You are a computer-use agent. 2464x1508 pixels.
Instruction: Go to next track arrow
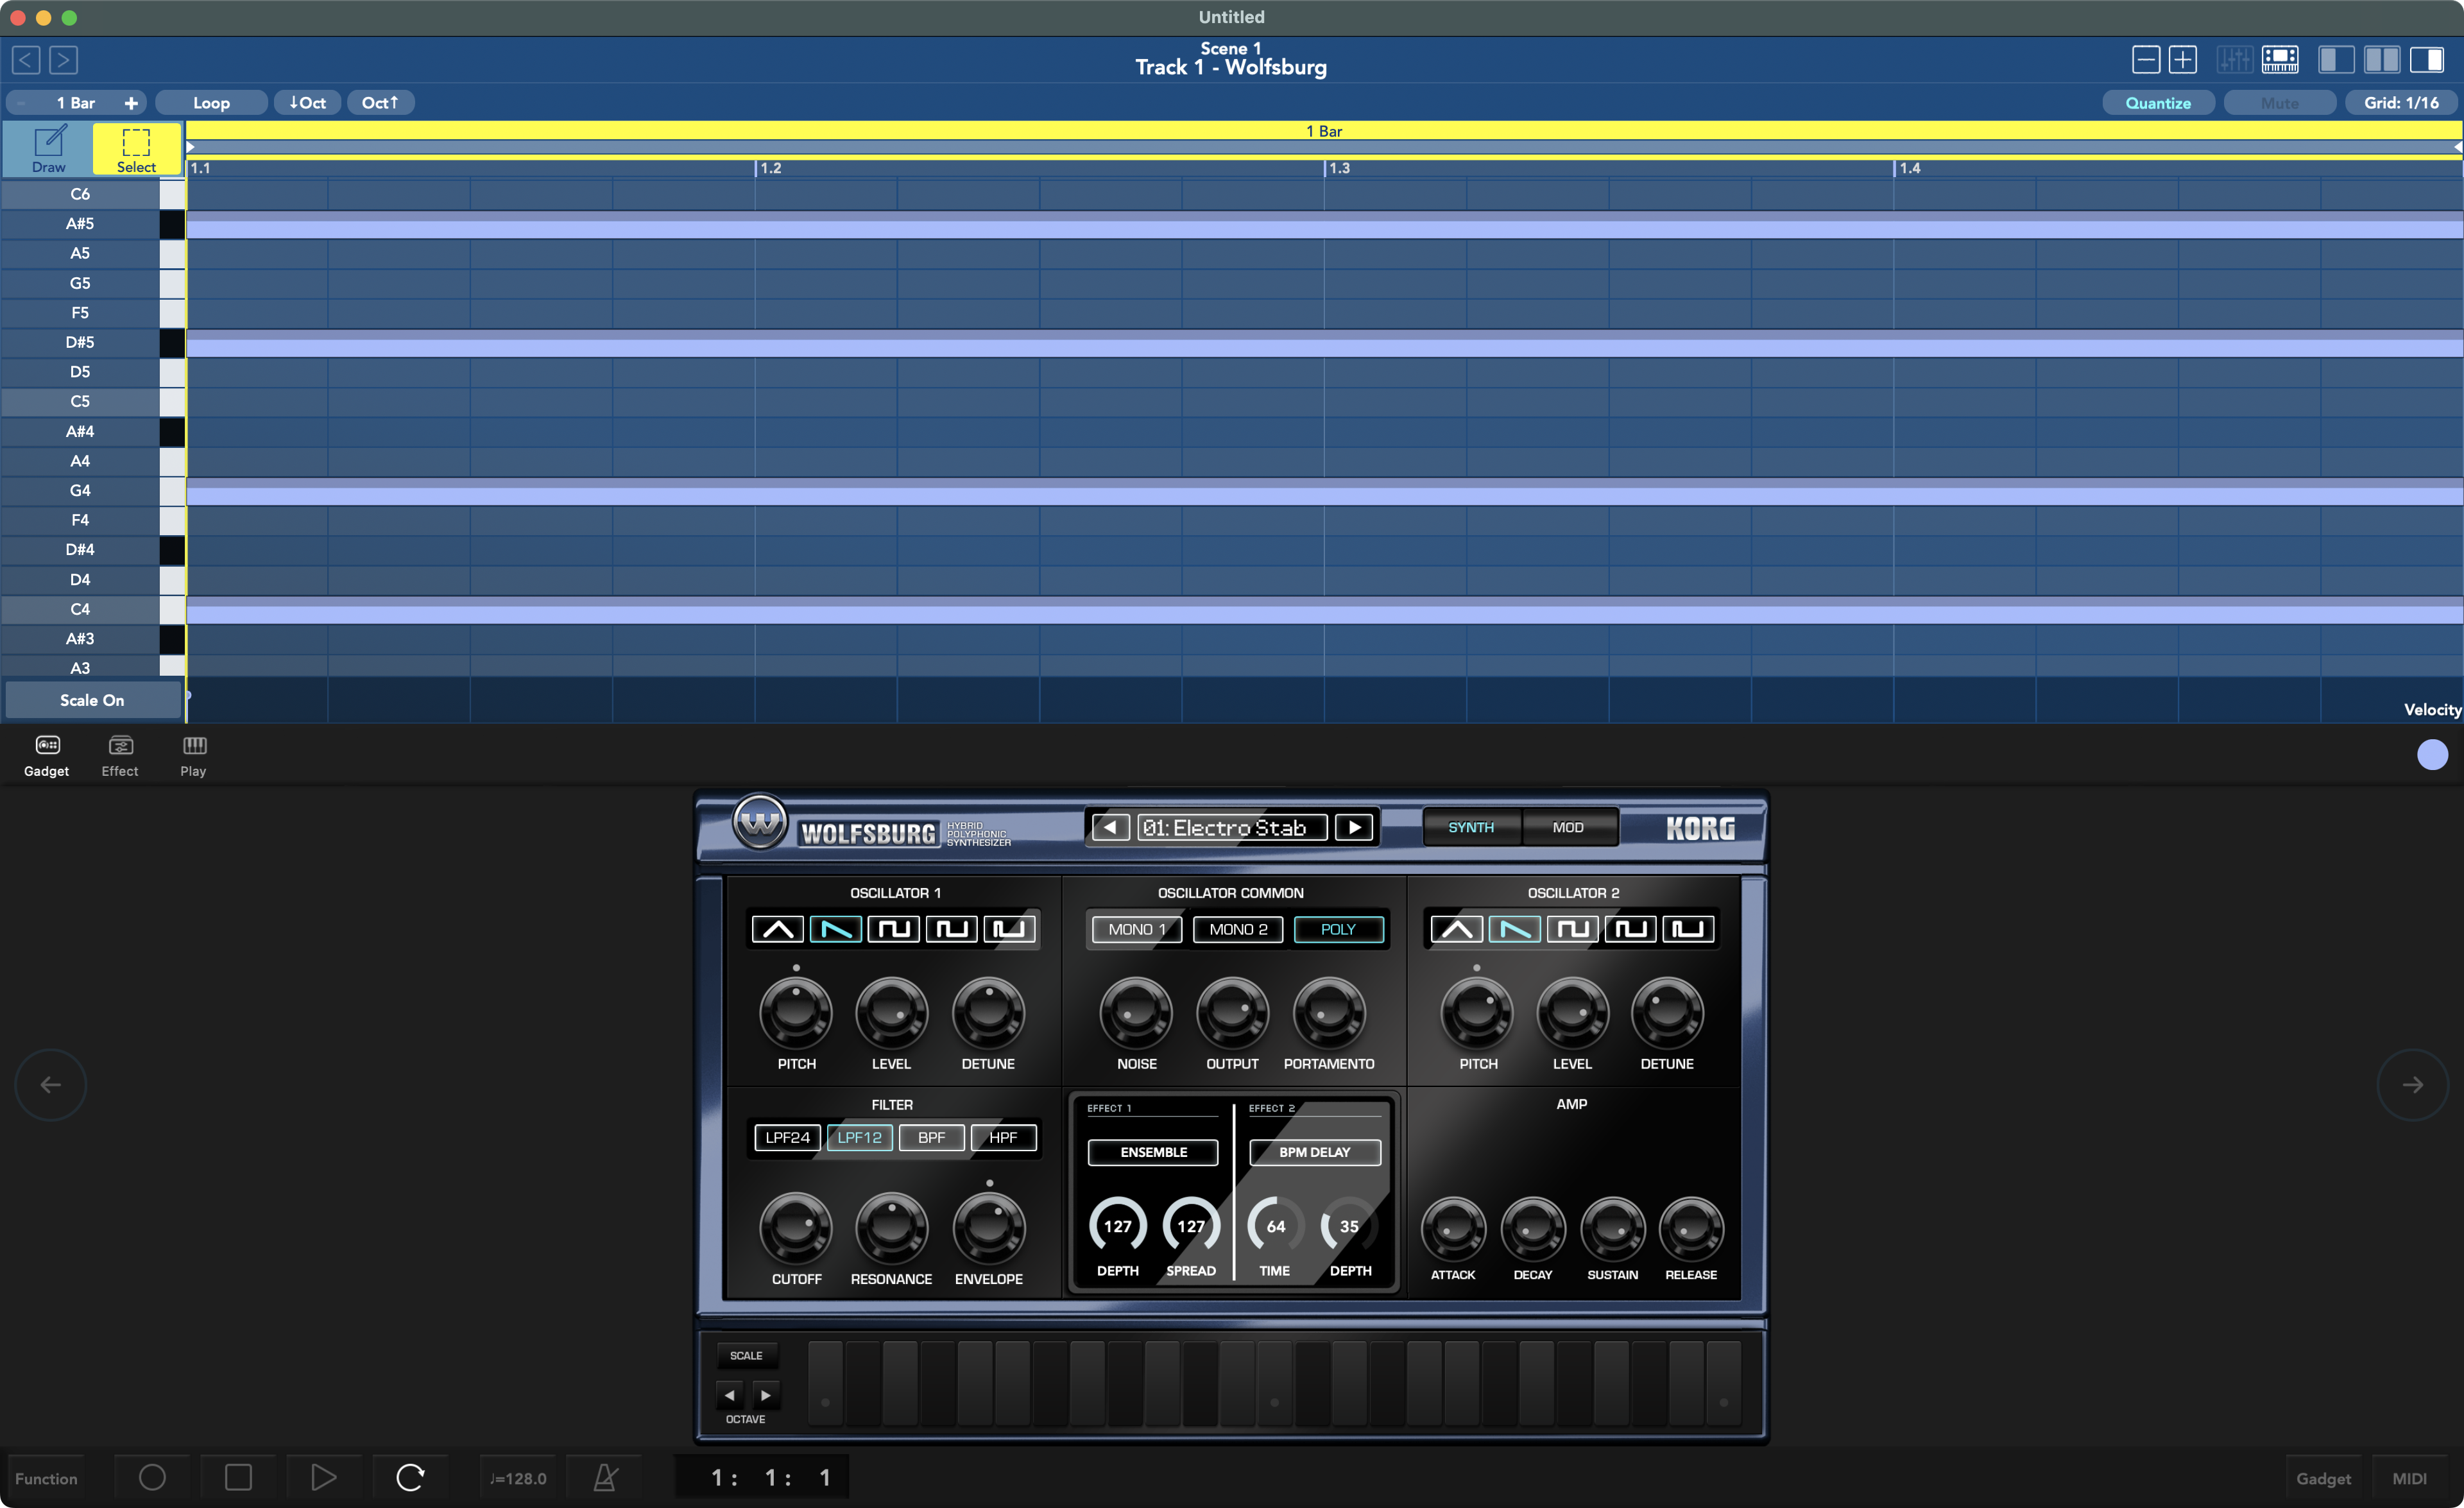(x=63, y=60)
